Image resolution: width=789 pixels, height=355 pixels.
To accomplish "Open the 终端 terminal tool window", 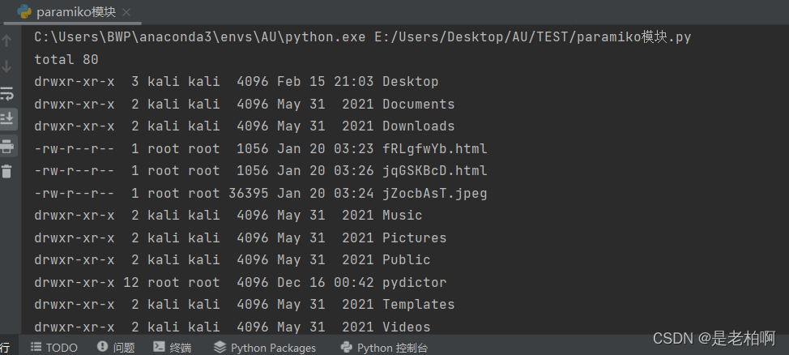I will pos(172,348).
